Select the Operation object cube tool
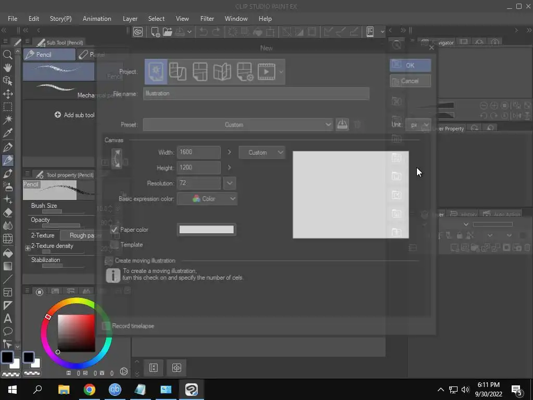 point(7,81)
